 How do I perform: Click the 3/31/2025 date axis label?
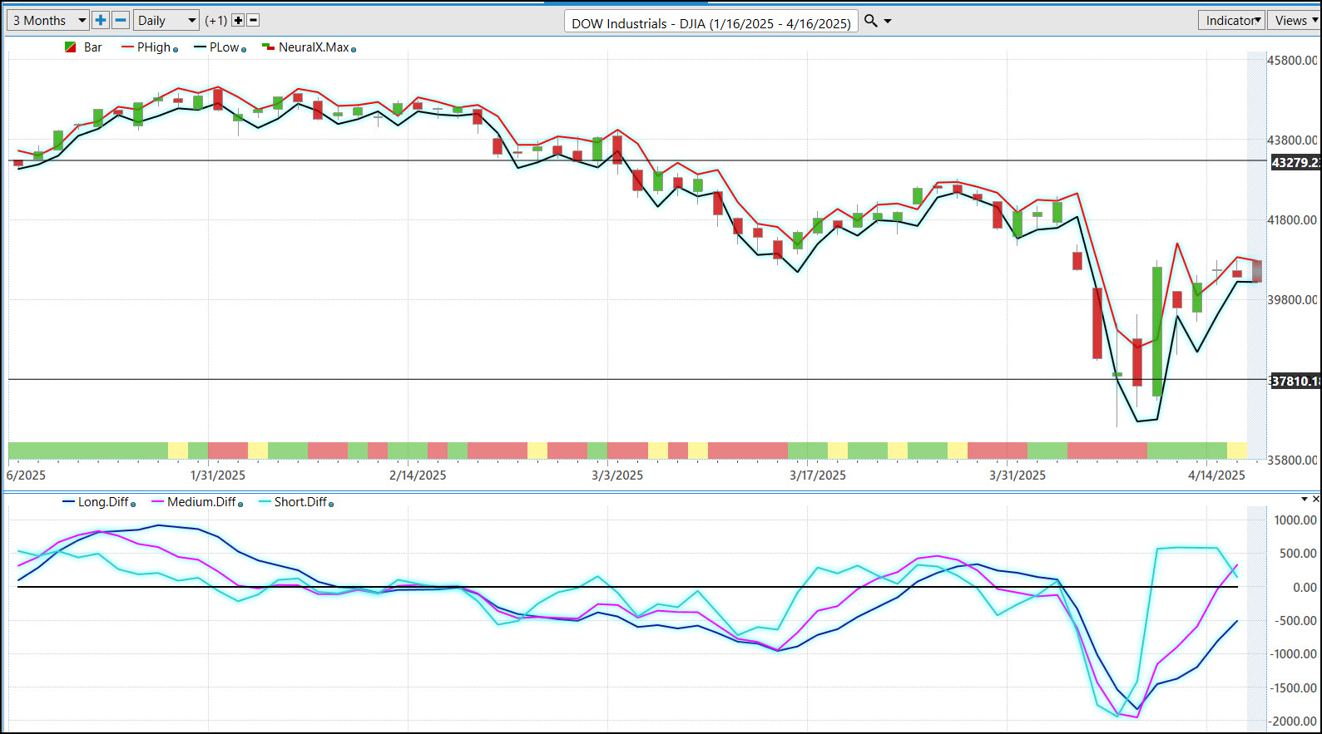[x=1017, y=475]
